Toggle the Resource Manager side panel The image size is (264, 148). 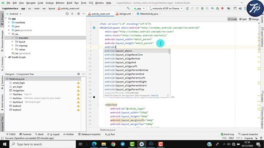(x=2, y=41)
